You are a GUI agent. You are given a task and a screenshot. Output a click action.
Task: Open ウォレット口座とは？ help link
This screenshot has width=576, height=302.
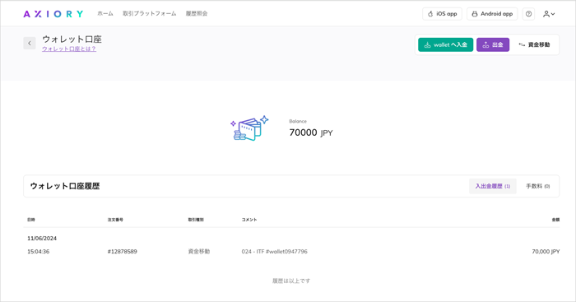69,49
